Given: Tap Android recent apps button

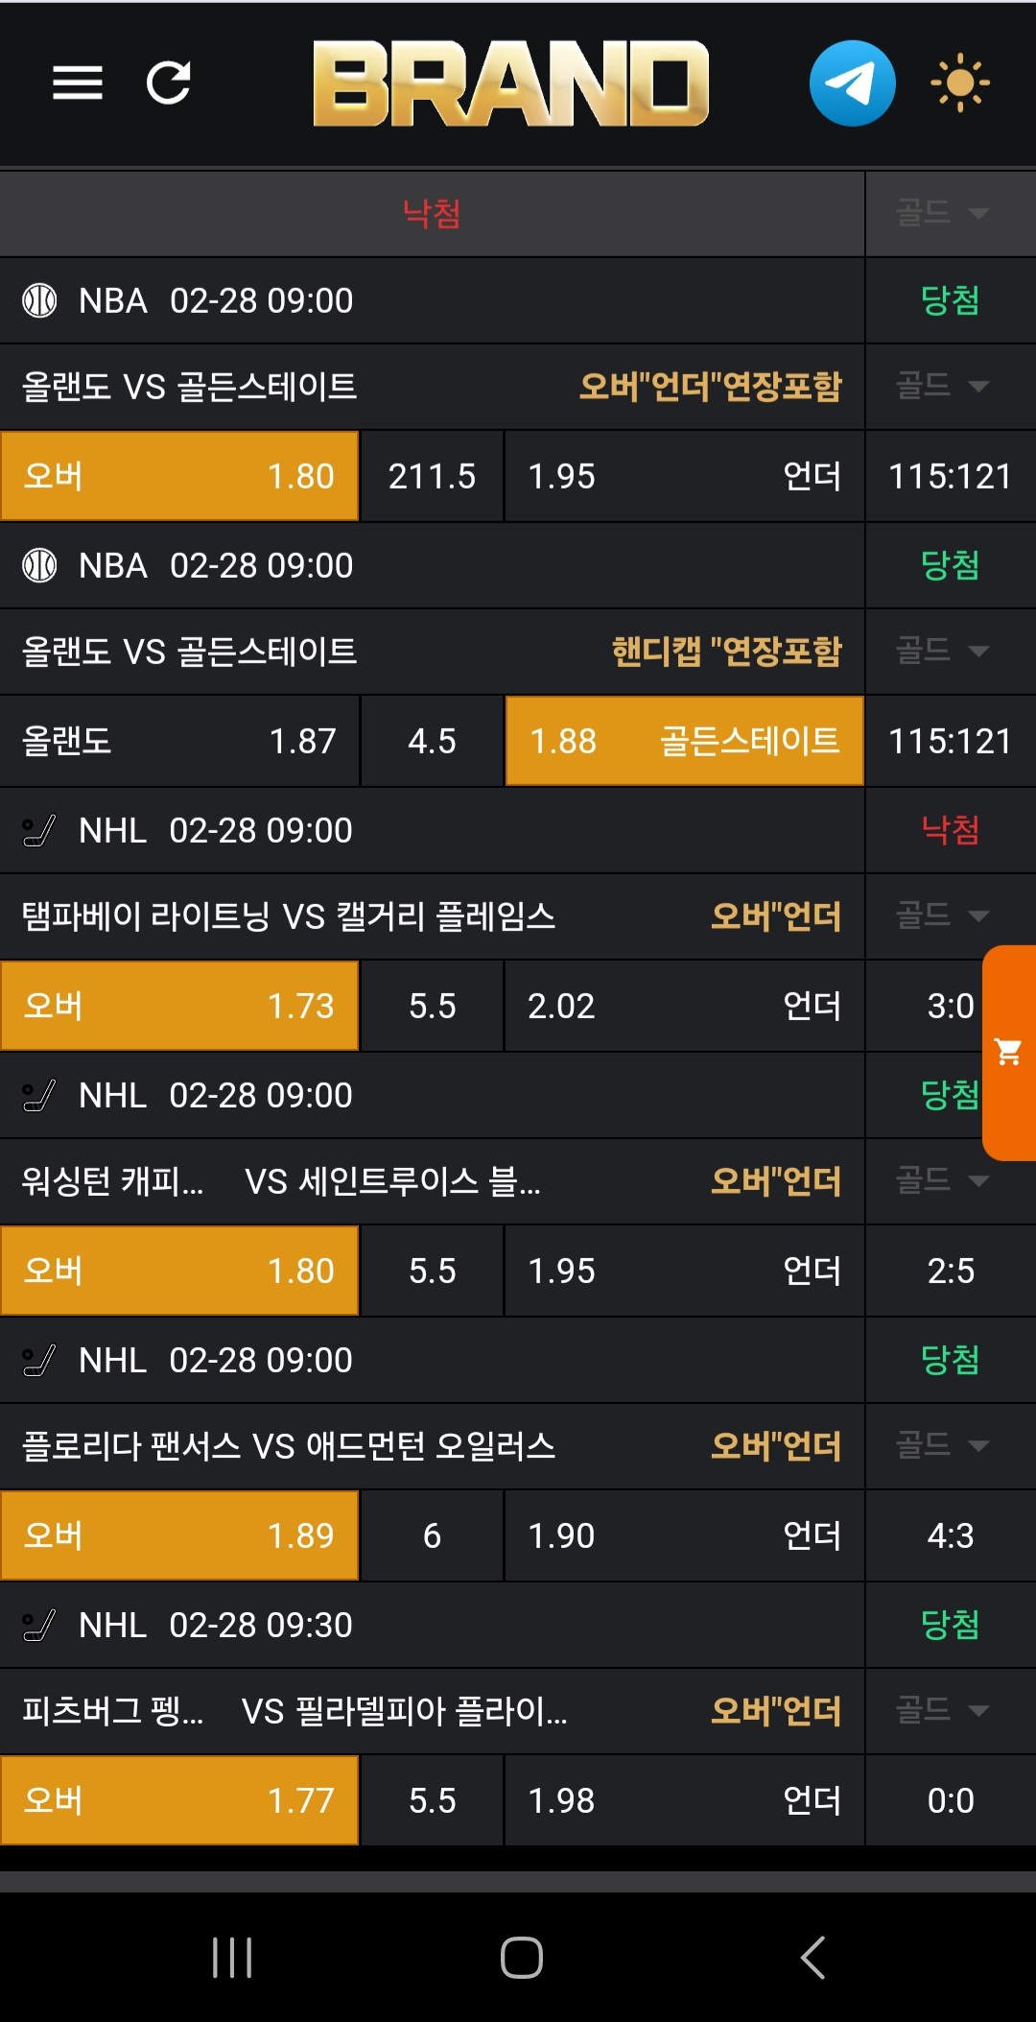Looking at the screenshot, I should point(232,1958).
